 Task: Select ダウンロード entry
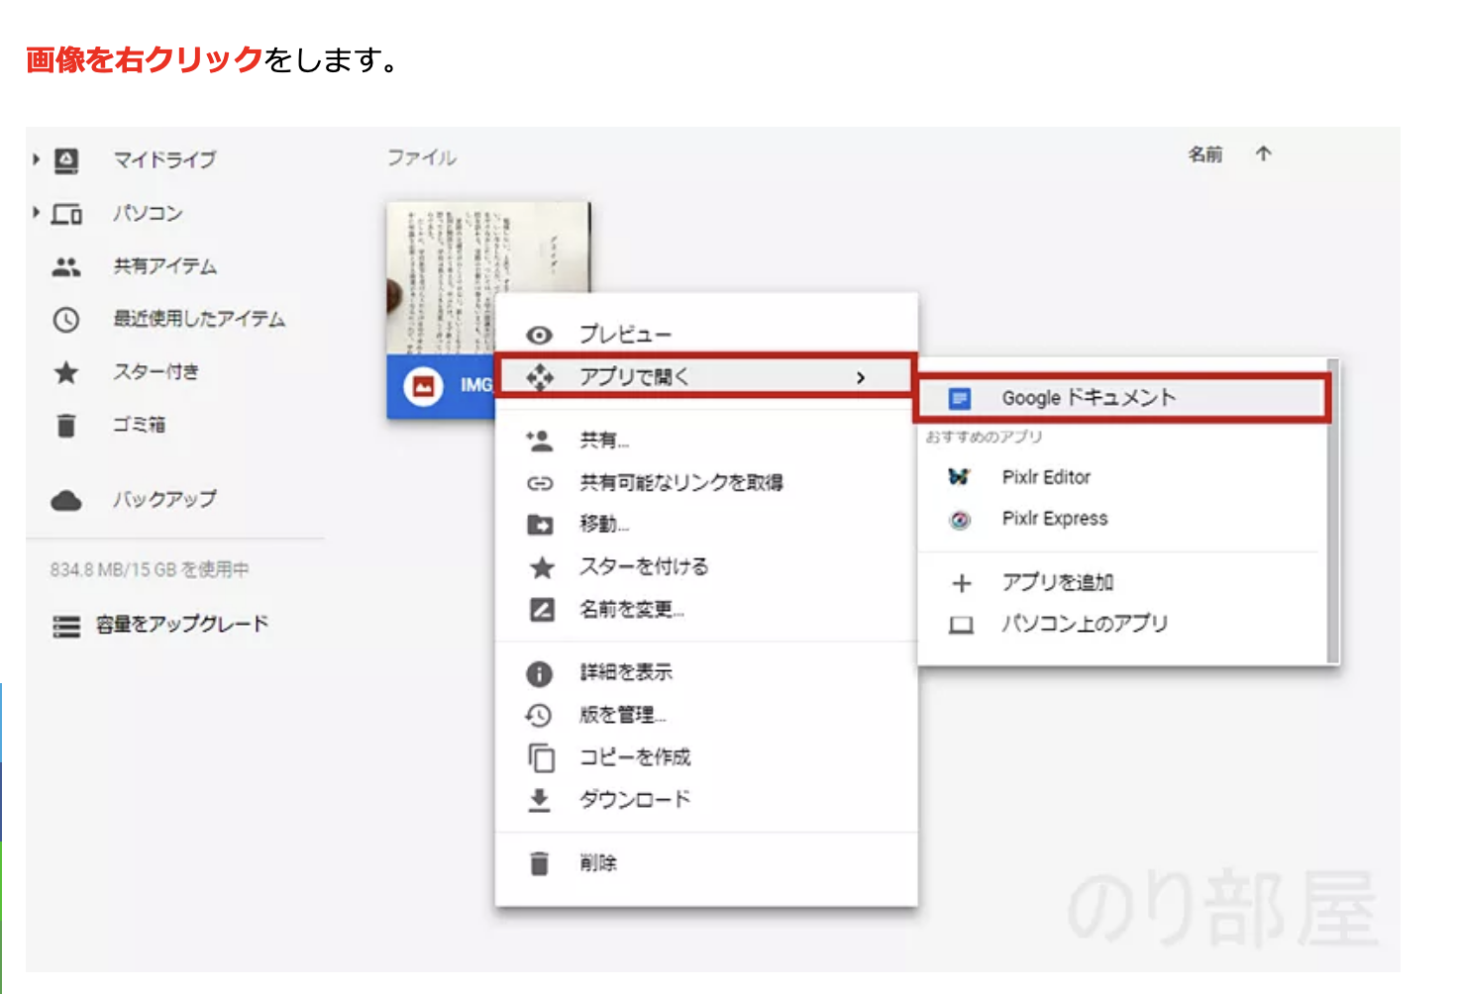pyautogui.click(x=705, y=800)
